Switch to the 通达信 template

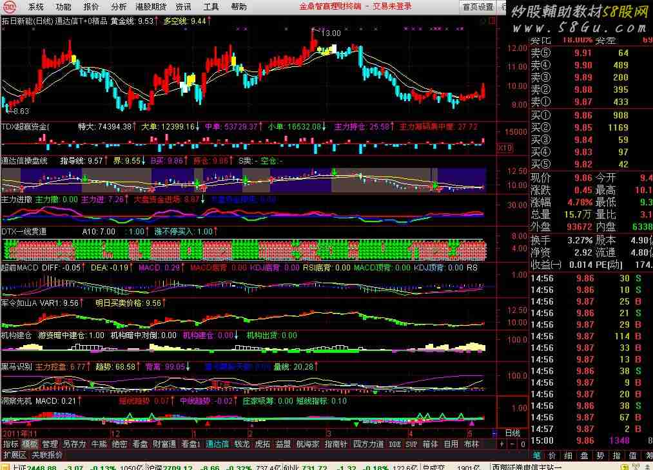[x=217, y=444]
